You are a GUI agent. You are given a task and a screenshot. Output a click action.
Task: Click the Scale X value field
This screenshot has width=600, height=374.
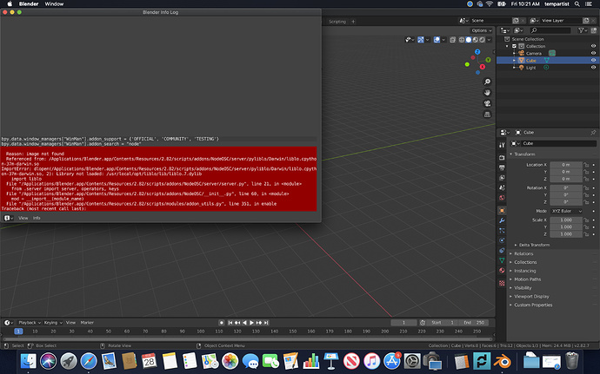[566, 220]
